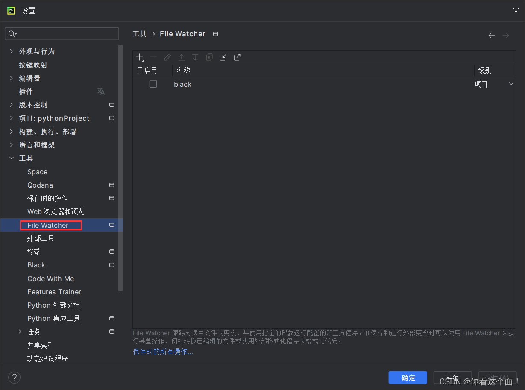Click the edit watcher pencil icon

167,57
